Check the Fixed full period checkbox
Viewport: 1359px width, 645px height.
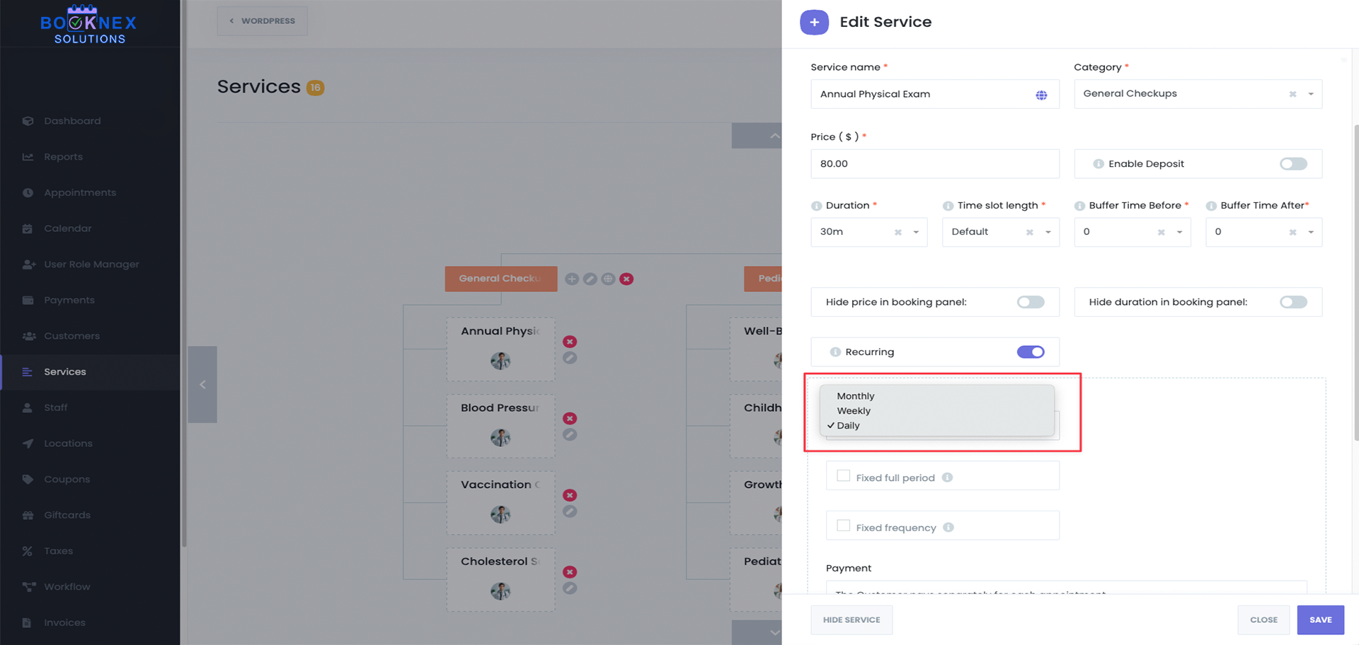[843, 476]
